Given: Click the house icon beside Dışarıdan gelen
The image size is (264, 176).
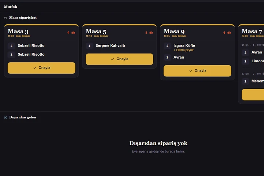Looking at the screenshot, I should [x=5, y=117].
